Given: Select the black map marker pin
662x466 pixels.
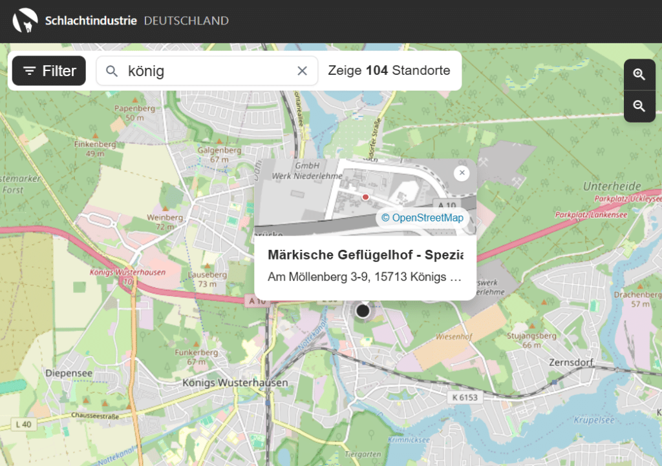Looking at the screenshot, I should click(x=363, y=311).
